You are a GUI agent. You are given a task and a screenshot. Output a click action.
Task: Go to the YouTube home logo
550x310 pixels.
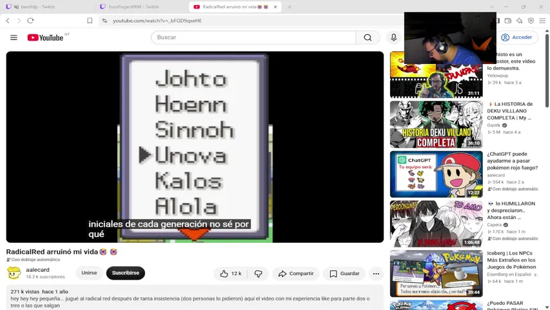click(x=46, y=37)
